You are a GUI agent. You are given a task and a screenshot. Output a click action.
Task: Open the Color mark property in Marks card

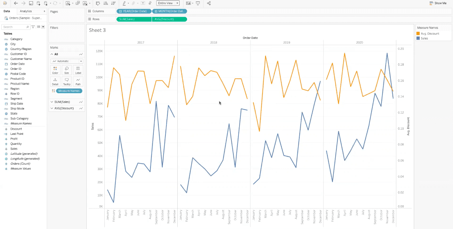click(55, 70)
